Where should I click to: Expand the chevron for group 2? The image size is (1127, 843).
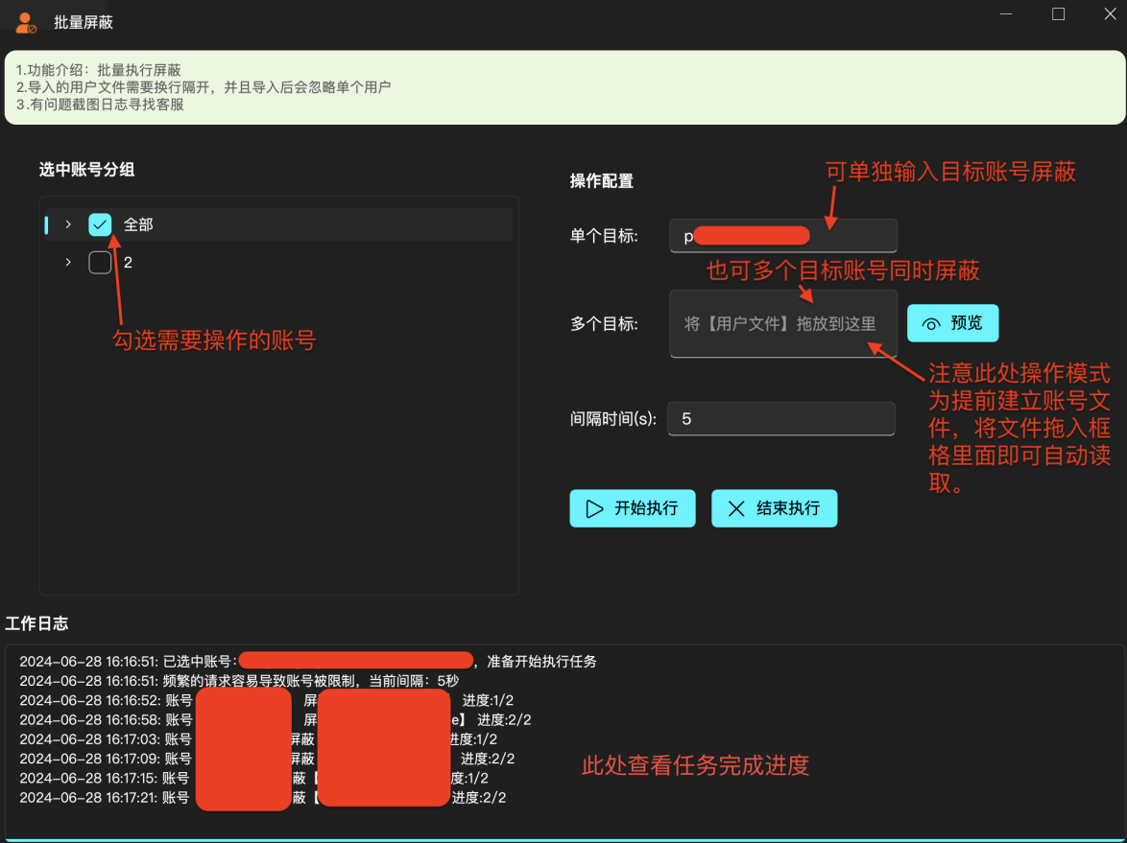pyautogui.click(x=68, y=263)
